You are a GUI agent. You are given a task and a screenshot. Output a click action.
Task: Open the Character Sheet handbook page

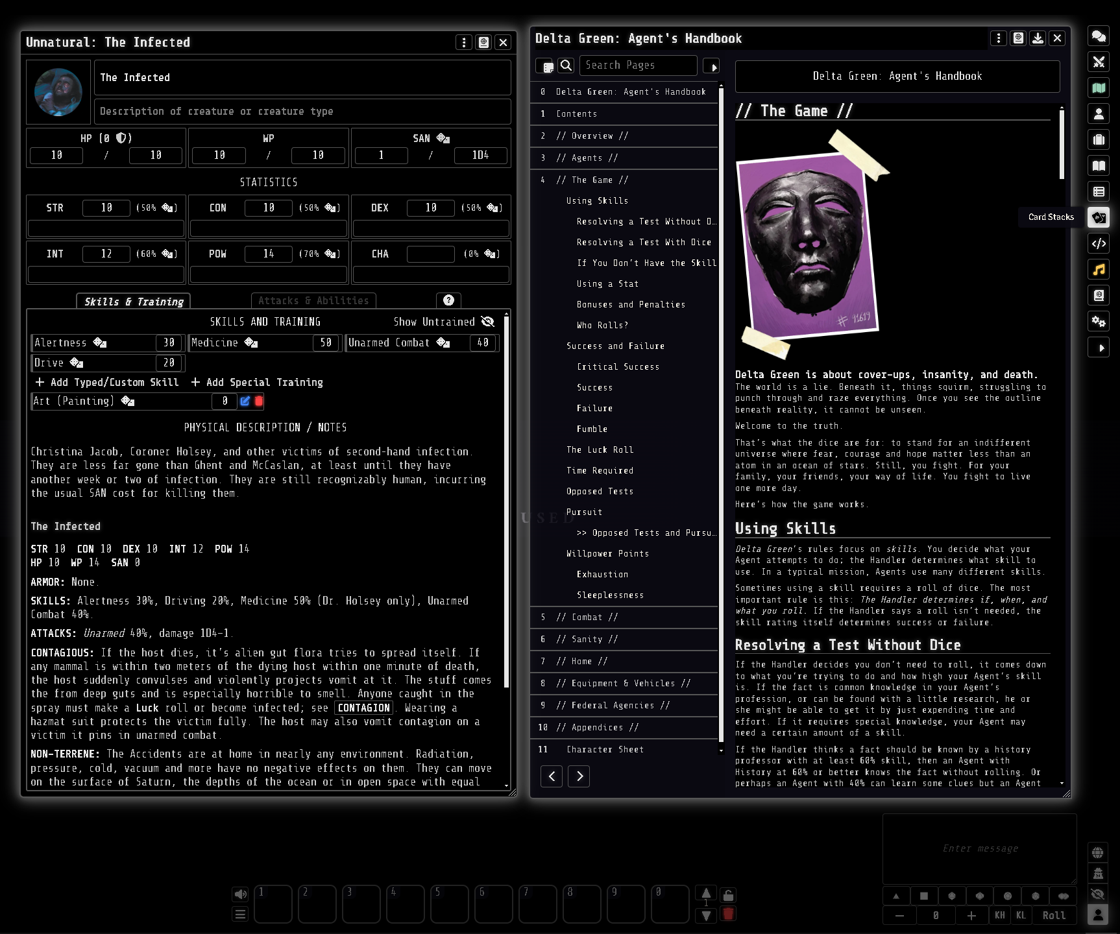(624, 749)
